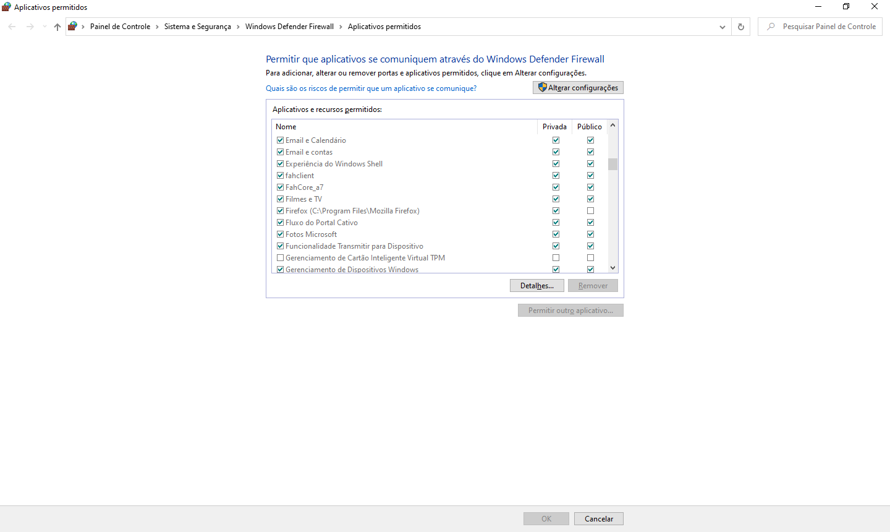Select Aplicativos permitidos breadcrumb
Screen dimensions: 890x532
coord(384,27)
